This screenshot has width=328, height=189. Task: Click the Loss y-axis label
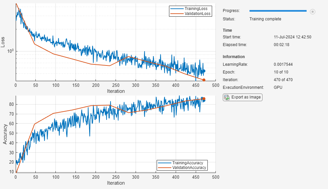coord(3,42)
